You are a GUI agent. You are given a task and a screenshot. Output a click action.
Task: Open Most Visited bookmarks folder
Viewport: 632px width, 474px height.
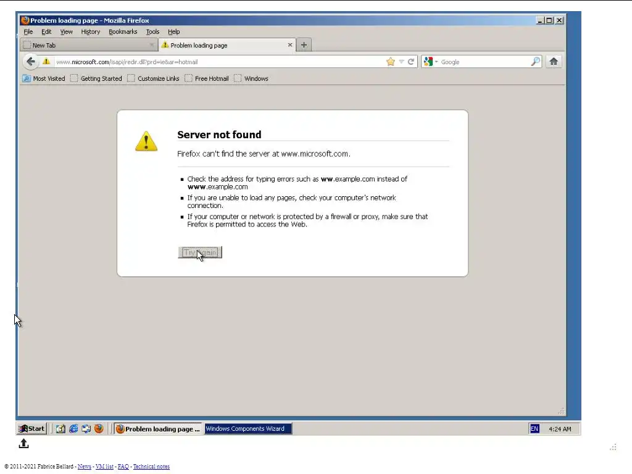[44, 78]
